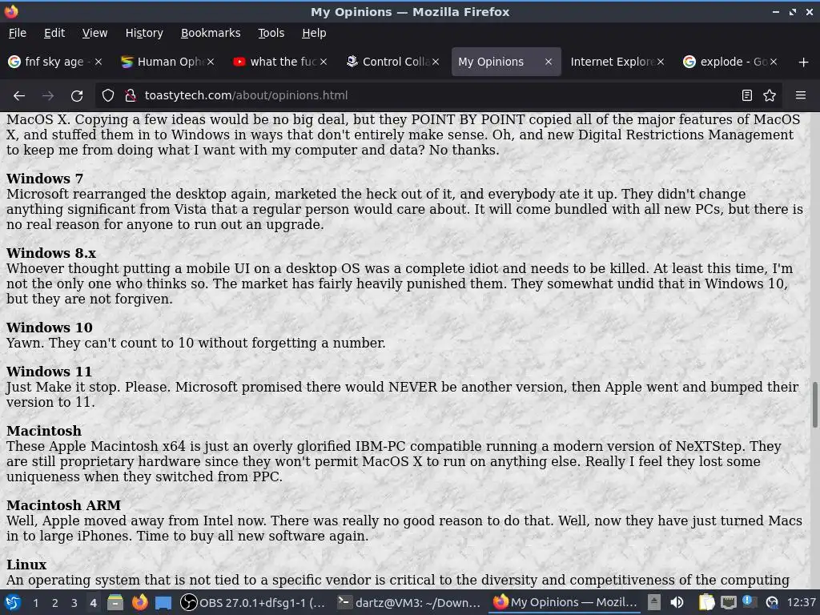This screenshot has height=615, width=820.
Task: Click the 'Windows 11' heading
Action: pos(49,372)
